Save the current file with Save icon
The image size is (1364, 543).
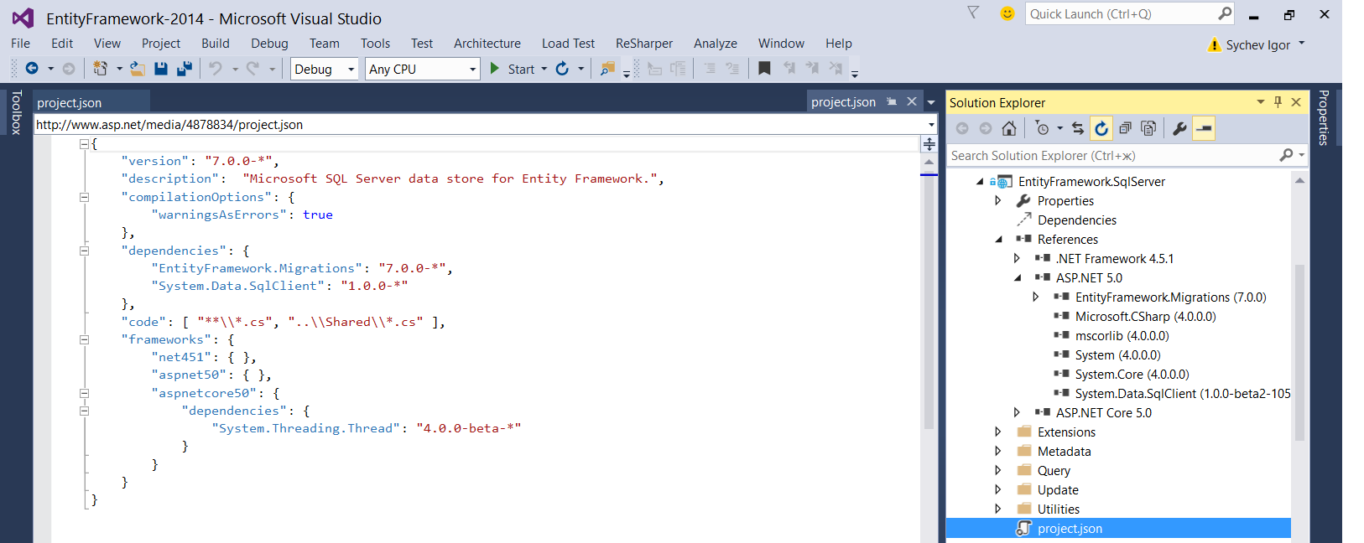coord(161,69)
